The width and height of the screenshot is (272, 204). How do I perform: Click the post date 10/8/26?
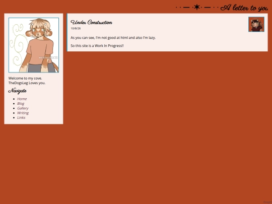76,28
